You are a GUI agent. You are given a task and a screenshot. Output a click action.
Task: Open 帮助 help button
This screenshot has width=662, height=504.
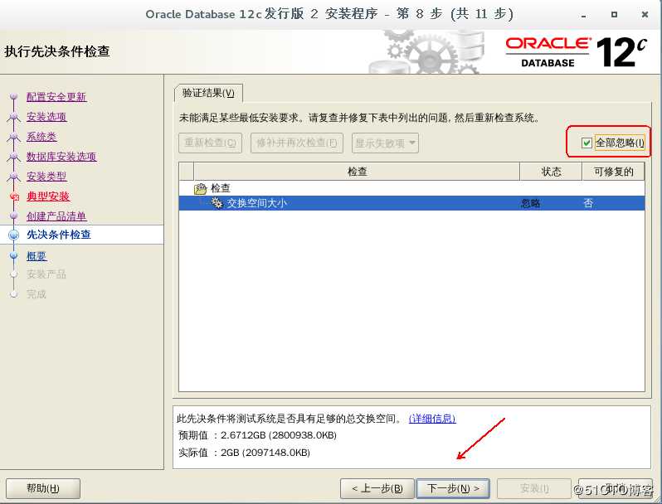tap(43, 488)
